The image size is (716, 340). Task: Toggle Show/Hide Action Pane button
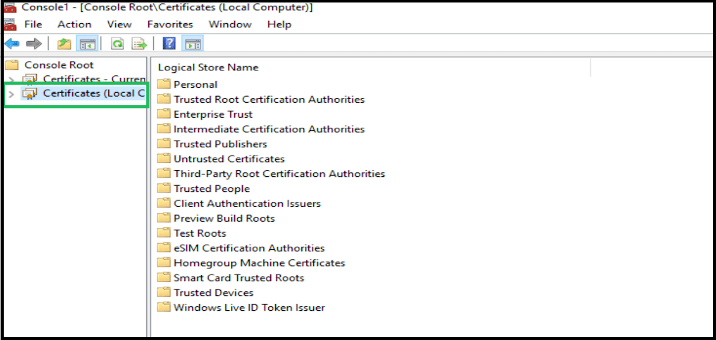tap(193, 44)
